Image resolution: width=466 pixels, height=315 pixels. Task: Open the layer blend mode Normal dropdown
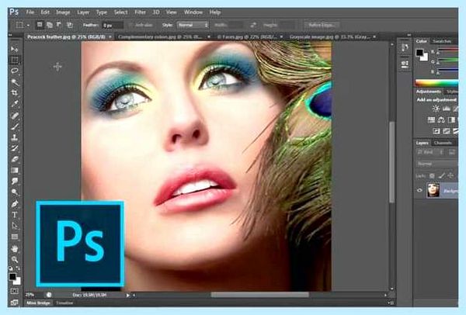coord(436,164)
